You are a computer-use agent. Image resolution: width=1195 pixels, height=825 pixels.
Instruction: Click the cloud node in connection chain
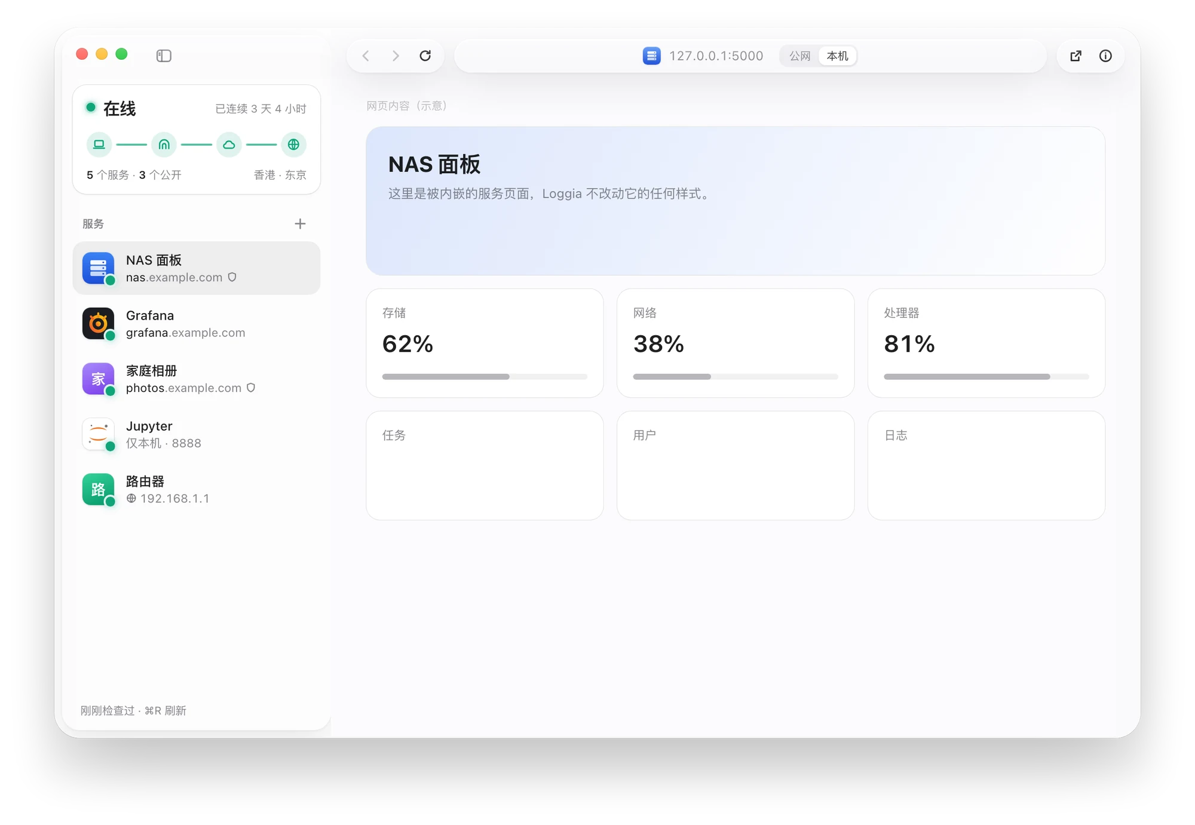pos(229,145)
